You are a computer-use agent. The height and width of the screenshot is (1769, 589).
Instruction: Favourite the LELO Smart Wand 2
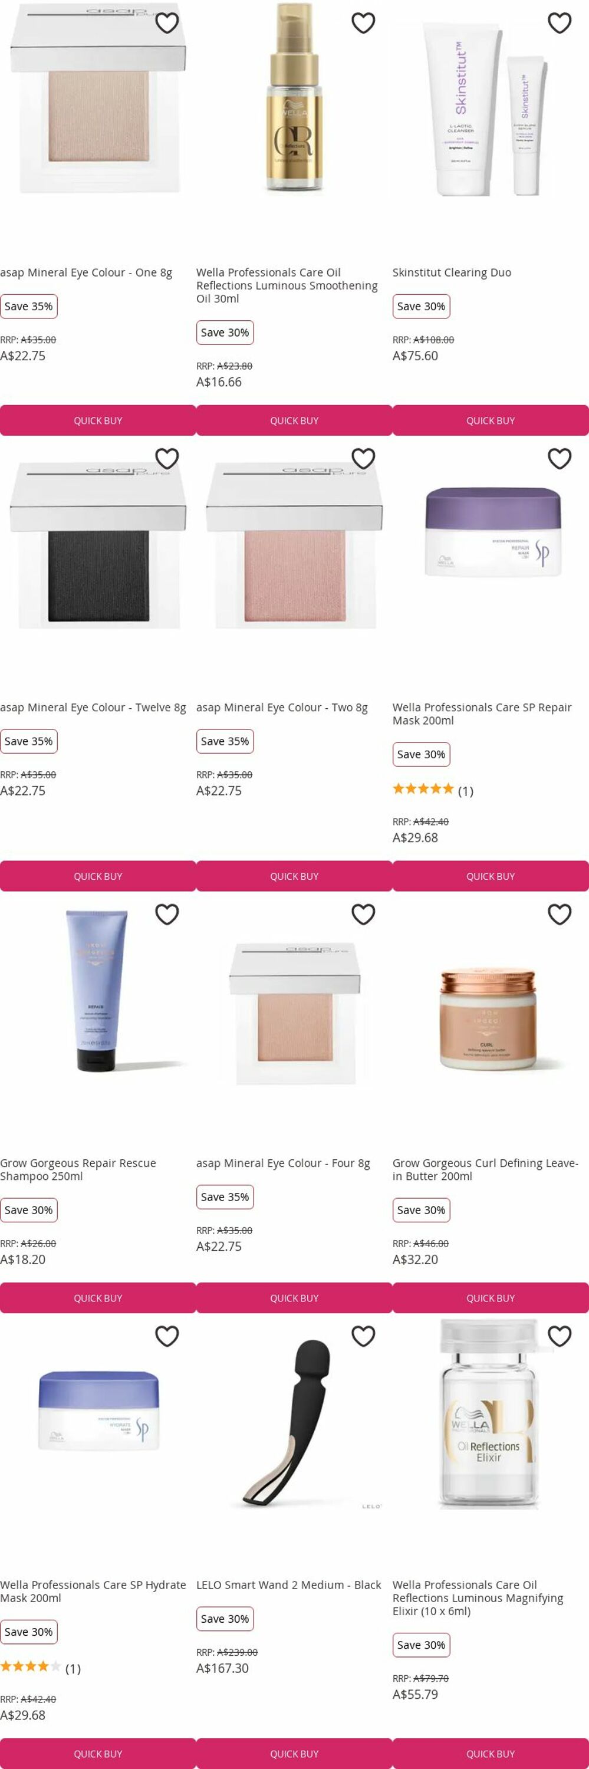363,1336
